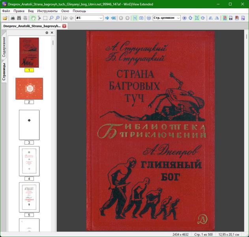Jump to last page in toolbar
Viewport: 249px width, 237px height.
point(113,18)
